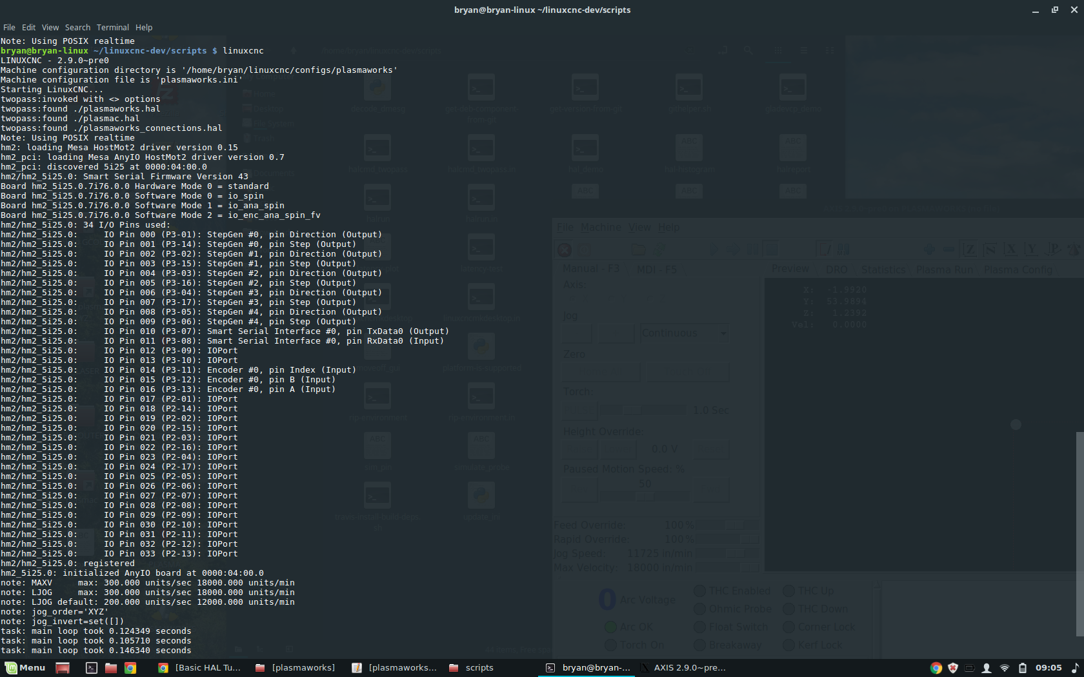The width and height of the screenshot is (1084, 677).
Task: Click the 'linuxcnc' command on the prompt line
Action: tap(243, 50)
